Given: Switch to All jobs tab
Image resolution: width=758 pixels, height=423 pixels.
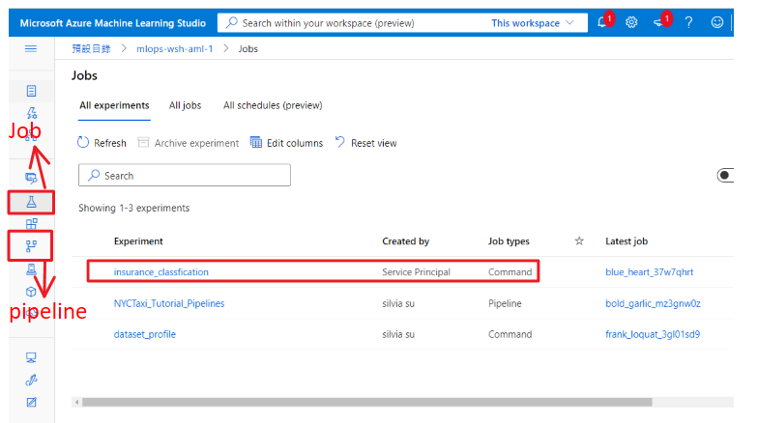Looking at the screenshot, I should [x=186, y=105].
